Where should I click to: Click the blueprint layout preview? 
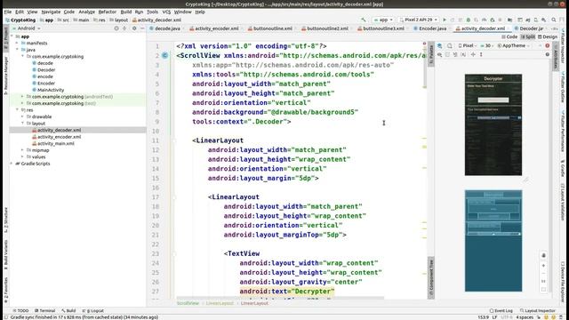[493, 241]
